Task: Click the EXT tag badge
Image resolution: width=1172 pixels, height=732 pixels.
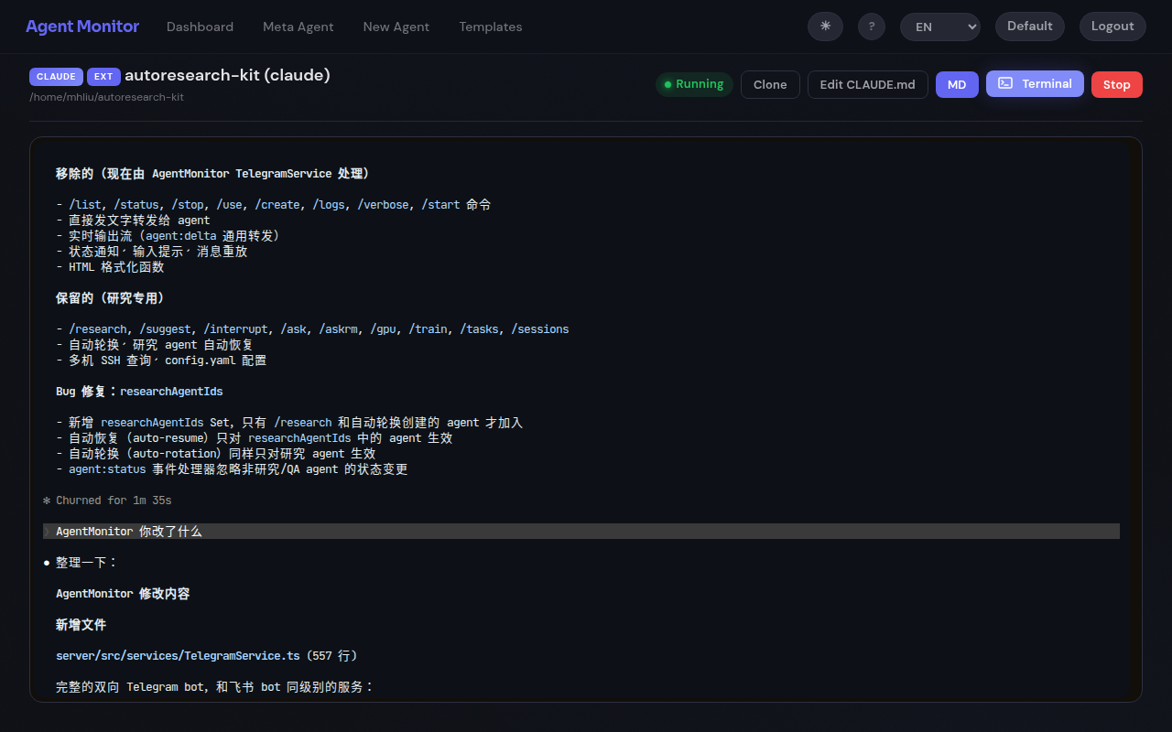Action: point(103,76)
